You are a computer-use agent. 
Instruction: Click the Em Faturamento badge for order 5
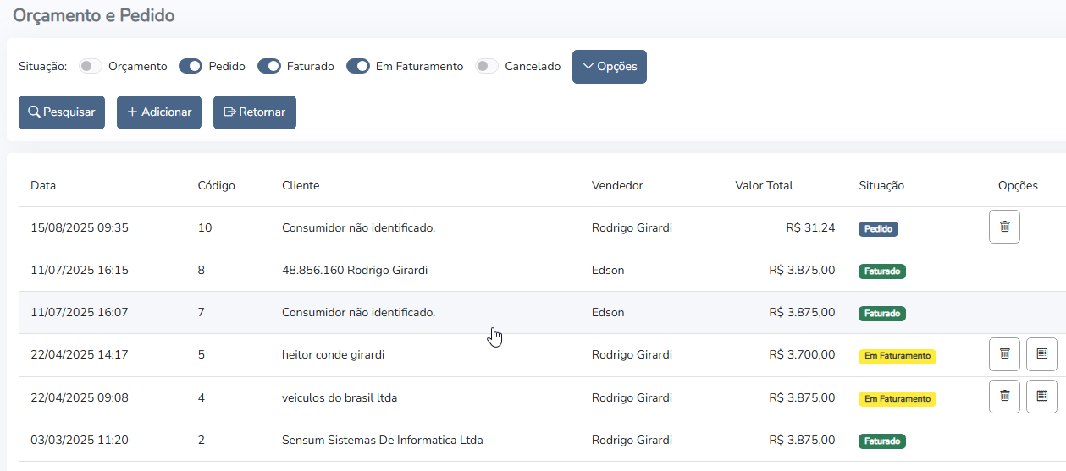[x=897, y=356]
